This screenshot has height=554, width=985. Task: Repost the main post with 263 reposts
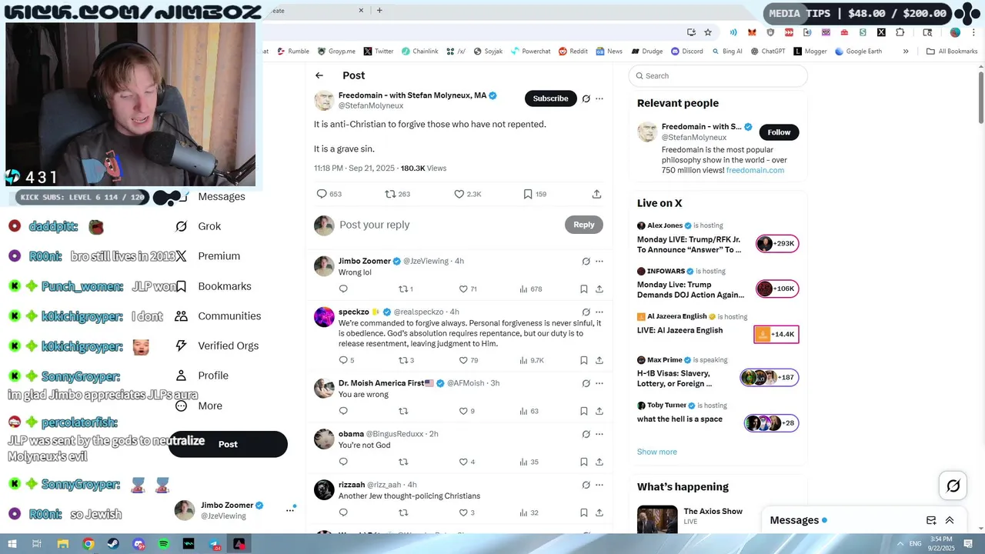[390, 194]
